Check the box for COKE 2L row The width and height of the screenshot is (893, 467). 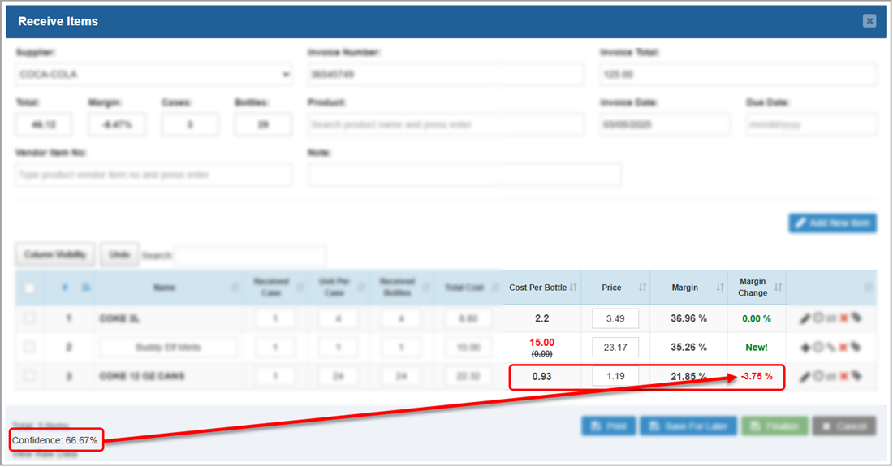pyautogui.click(x=29, y=318)
